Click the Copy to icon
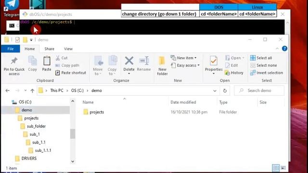The width and height of the screenshot is (308, 173). click(113, 61)
